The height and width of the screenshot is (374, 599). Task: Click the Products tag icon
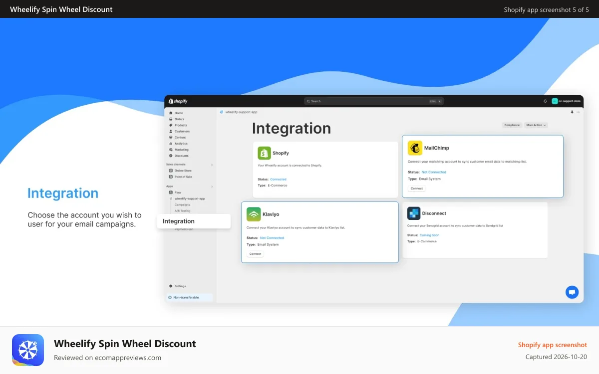coord(171,125)
